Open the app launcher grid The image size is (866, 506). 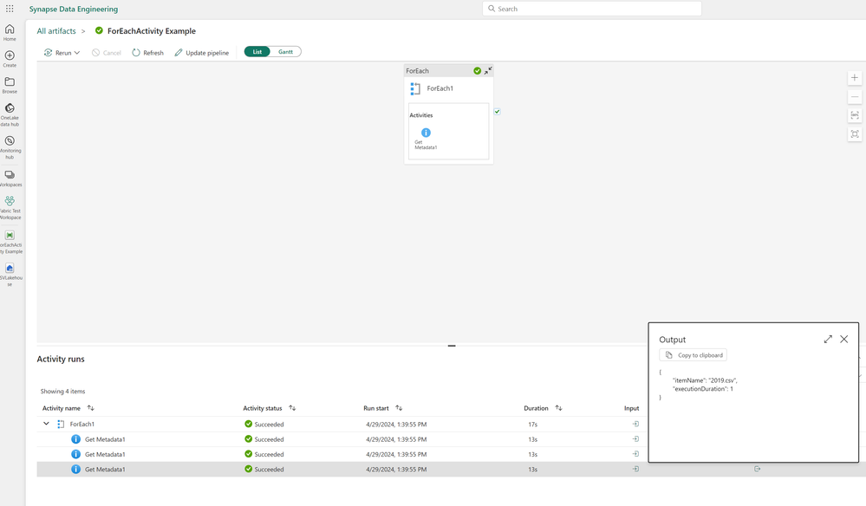tap(10, 9)
